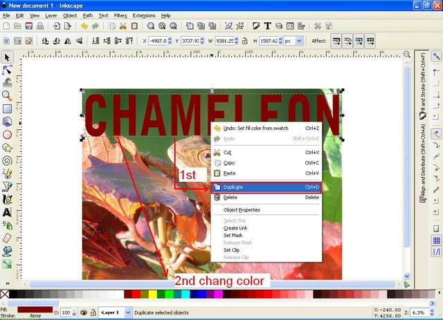Click the no-color X swatch
The image size is (443, 320).
(x=5, y=294)
